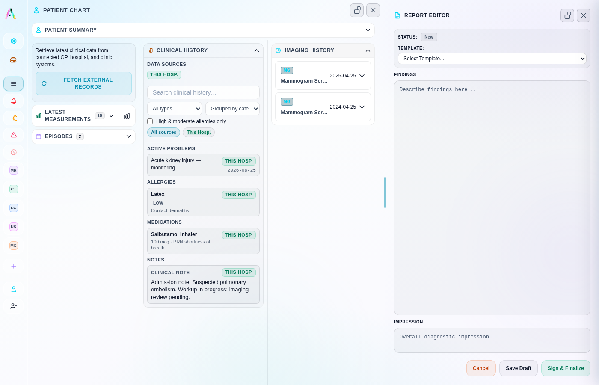This screenshot has height=385, width=599.
Task: Click into the Findings text area
Action: click(x=492, y=198)
